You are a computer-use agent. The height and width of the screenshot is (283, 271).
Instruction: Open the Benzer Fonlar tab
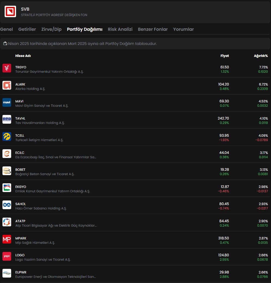[x=153, y=29]
